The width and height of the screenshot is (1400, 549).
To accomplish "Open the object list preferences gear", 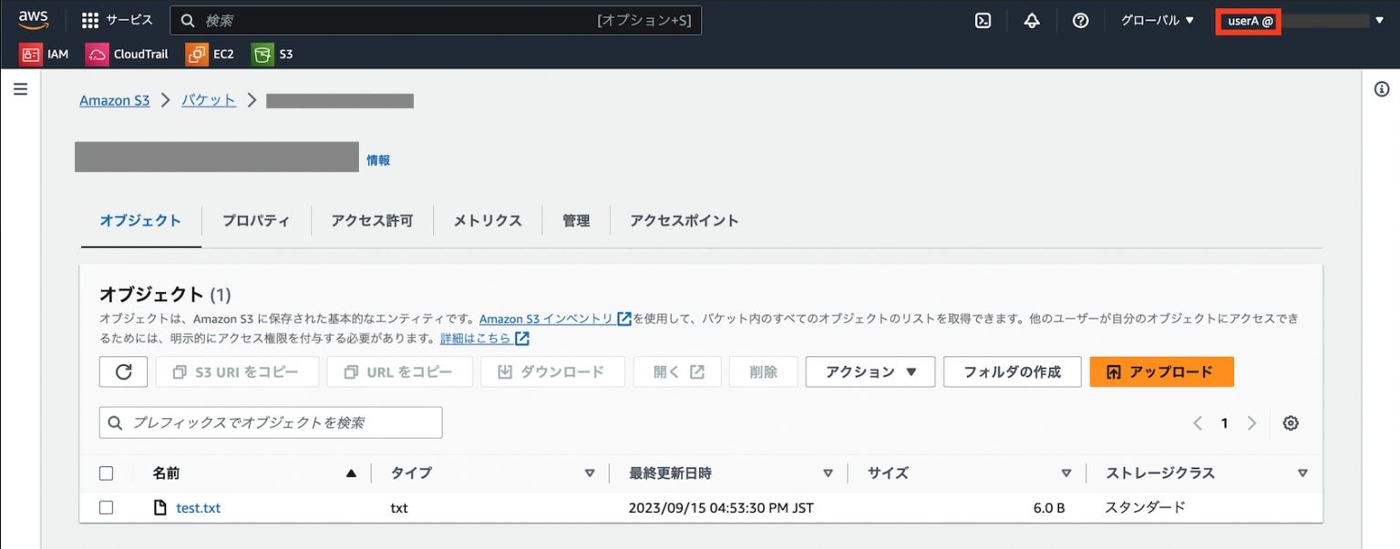I will coord(1291,422).
